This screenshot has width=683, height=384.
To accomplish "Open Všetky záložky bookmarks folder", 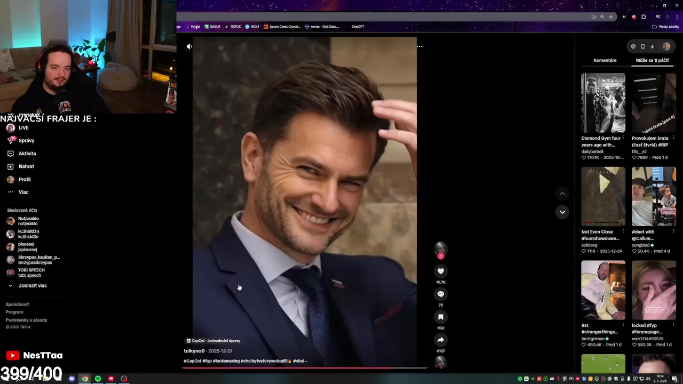I will tap(665, 26).
